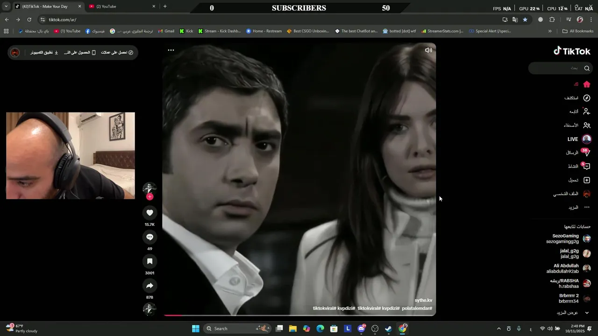Open the StreamerStats.com bookmark

(x=442, y=31)
